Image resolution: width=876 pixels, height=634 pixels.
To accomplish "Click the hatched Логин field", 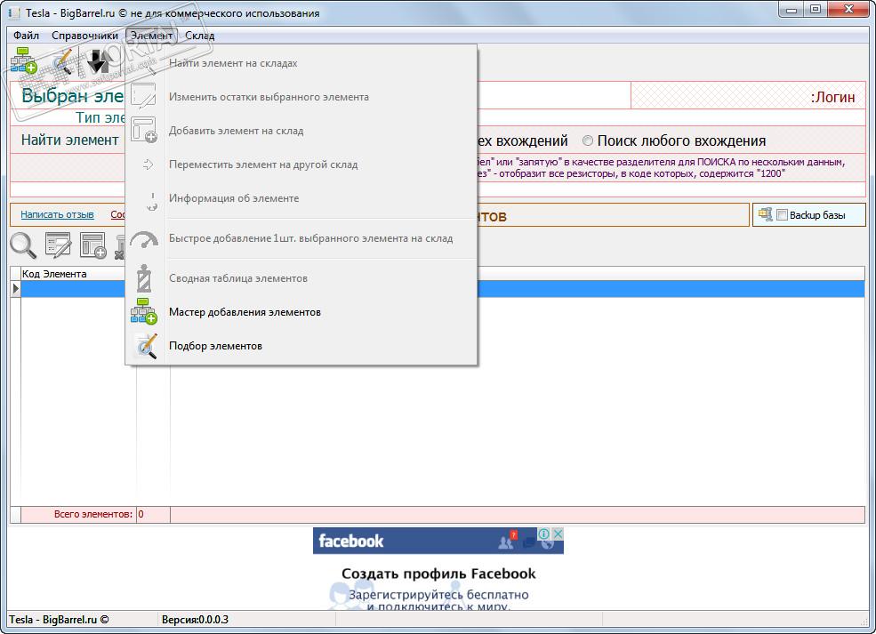I will (x=748, y=95).
